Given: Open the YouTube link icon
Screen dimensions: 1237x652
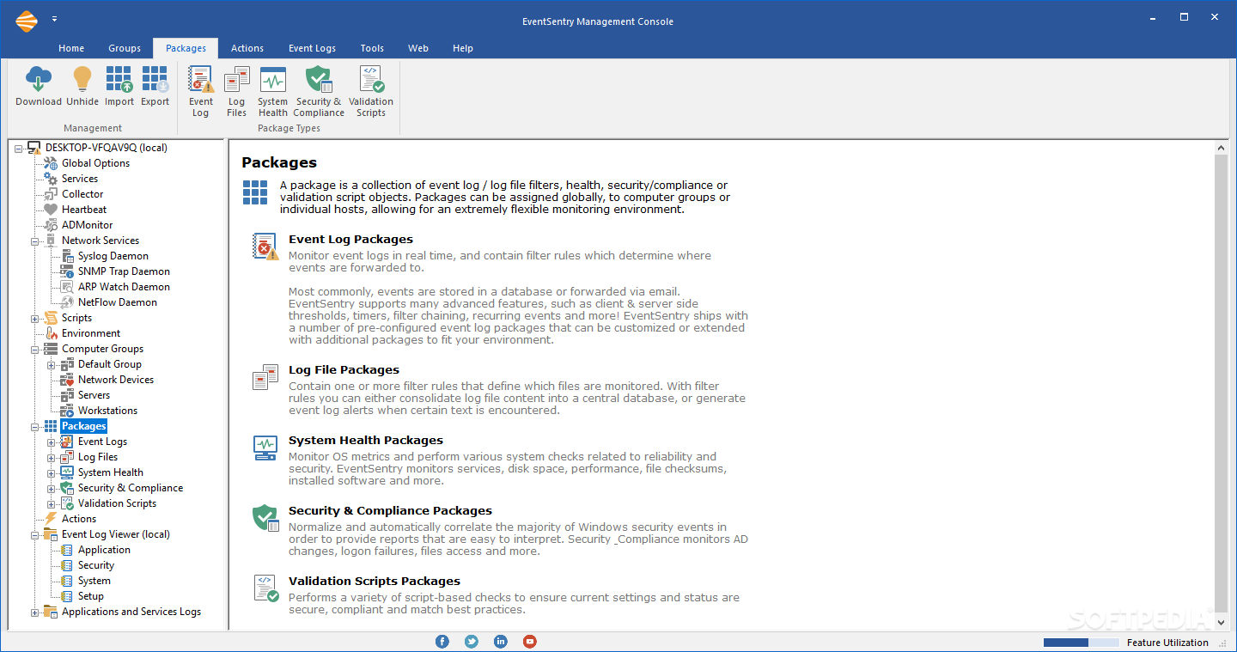Looking at the screenshot, I should click(530, 642).
